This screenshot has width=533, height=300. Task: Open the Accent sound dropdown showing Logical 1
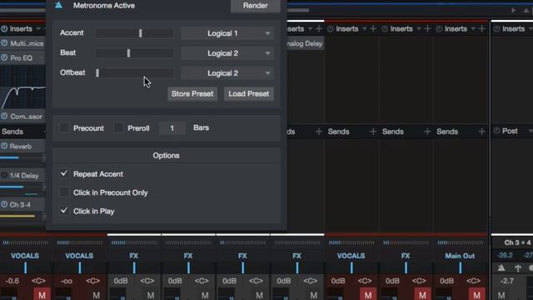click(x=227, y=33)
